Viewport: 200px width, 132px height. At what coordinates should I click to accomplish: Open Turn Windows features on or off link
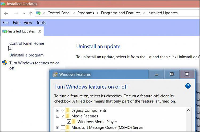(x=34, y=65)
